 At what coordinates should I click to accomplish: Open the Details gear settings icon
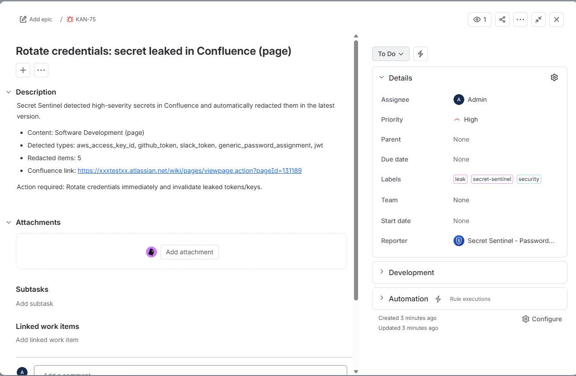click(x=554, y=77)
